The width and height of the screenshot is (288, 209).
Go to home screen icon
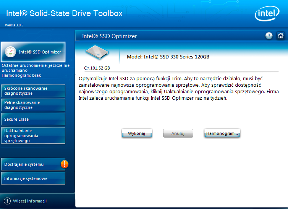point(280,36)
